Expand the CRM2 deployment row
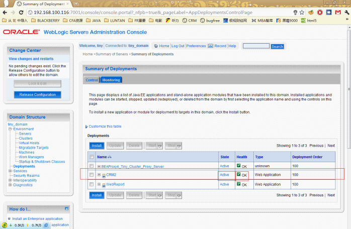The width and height of the screenshot is (351, 229). click(x=99, y=175)
